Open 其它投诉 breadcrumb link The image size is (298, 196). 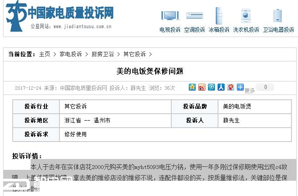point(135,54)
